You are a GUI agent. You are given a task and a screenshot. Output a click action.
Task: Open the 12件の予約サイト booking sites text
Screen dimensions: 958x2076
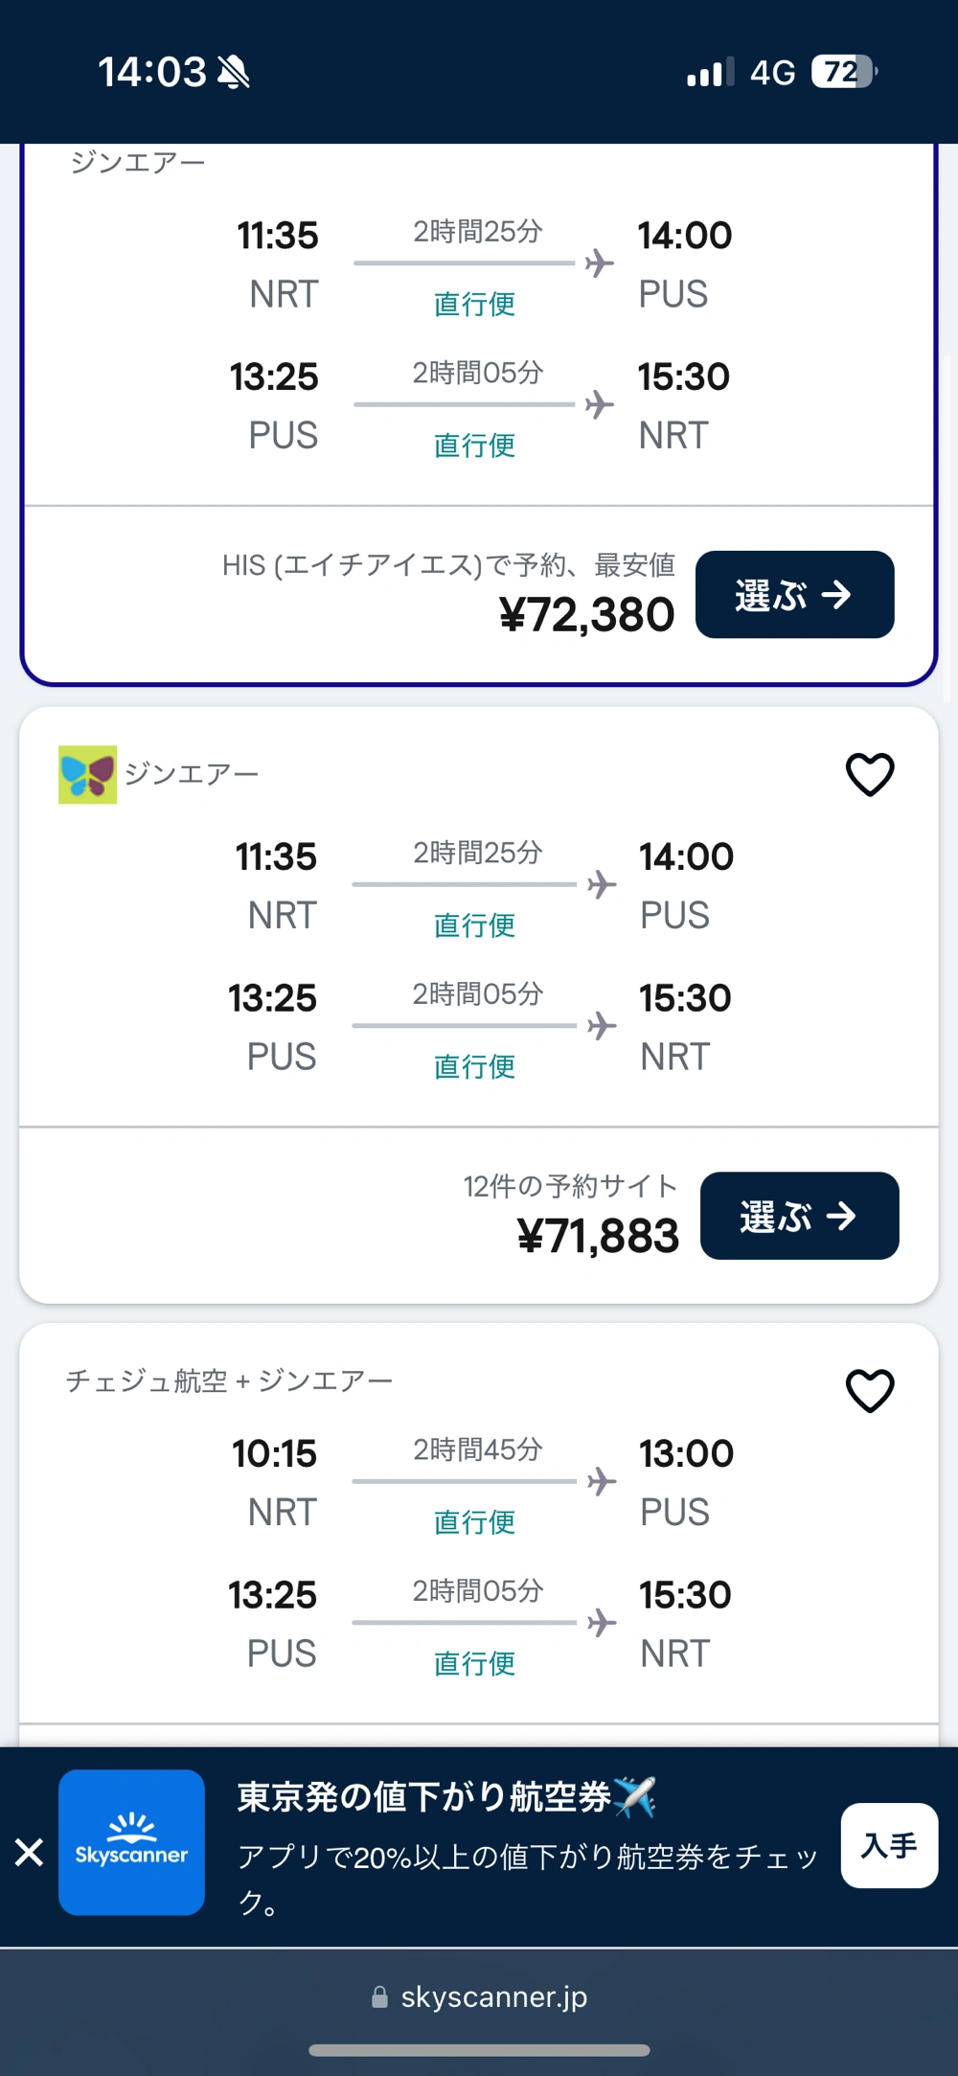pyautogui.click(x=570, y=1186)
